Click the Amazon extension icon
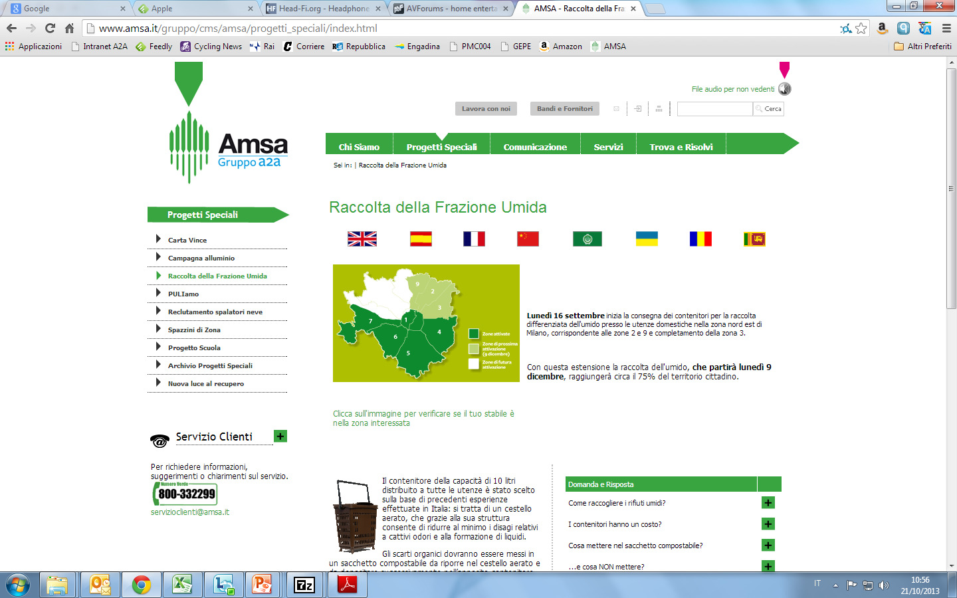The height and width of the screenshot is (598, 957). pyautogui.click(x=882, y=28)
